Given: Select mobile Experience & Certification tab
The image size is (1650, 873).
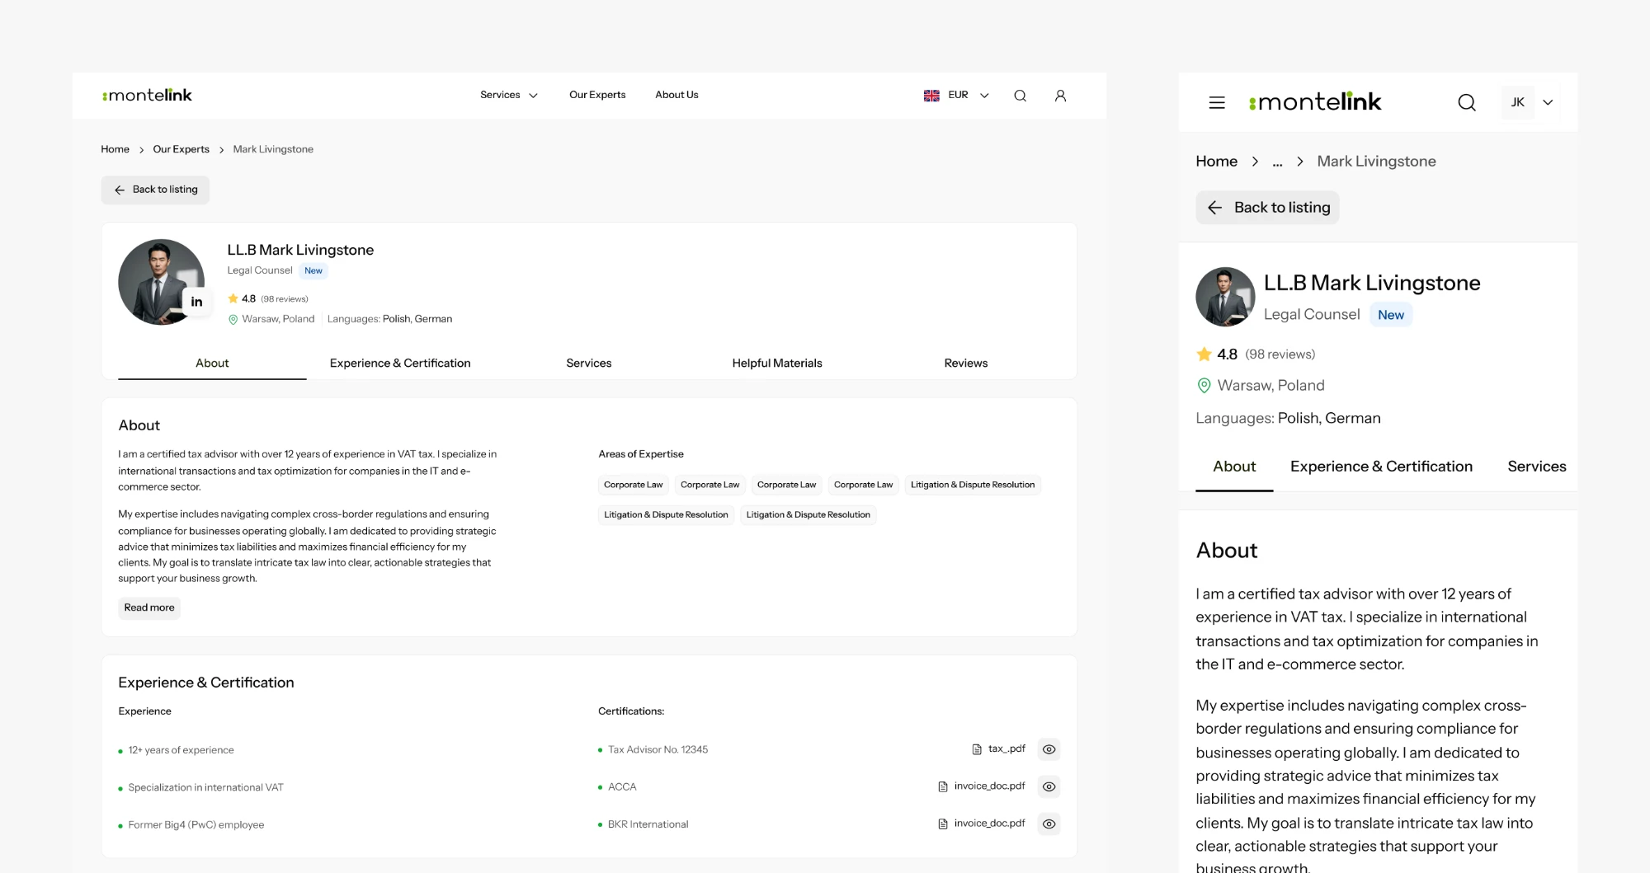Looking at the screenshot, I should (x=1381, y=466).
